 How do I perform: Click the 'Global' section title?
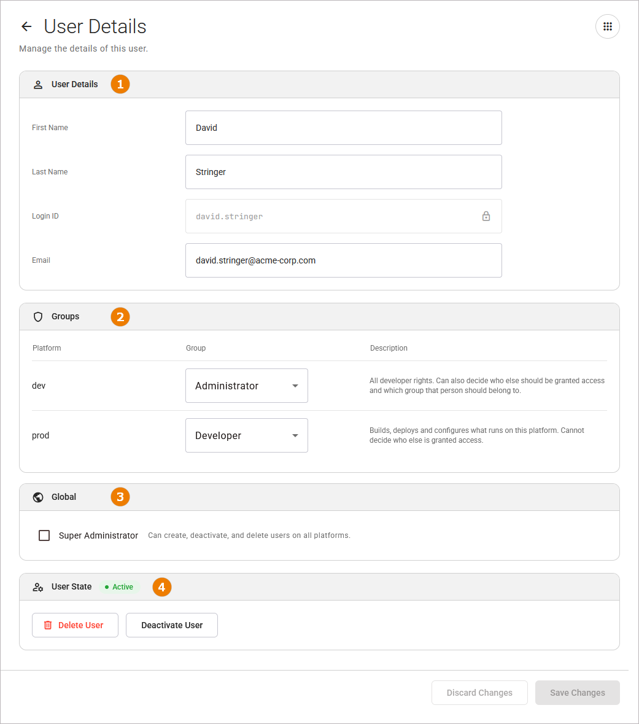(64, 497)
